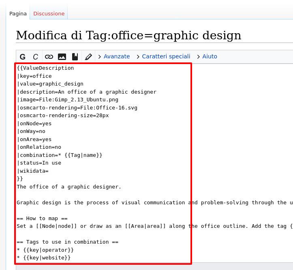This screenshot has width=293, height=270.
Task: Add signature using the pen icon
Action: (88, 57)
